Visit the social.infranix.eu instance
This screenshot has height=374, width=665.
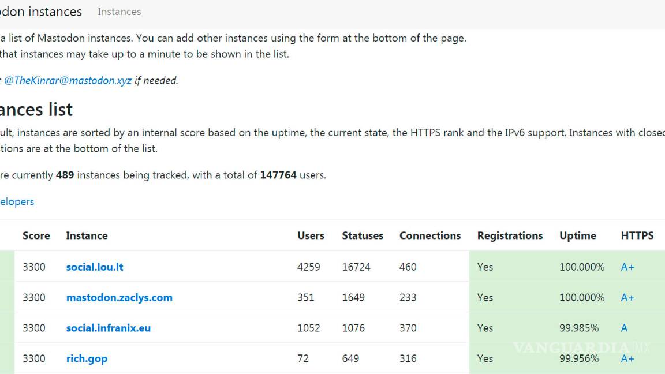(108, 328)
